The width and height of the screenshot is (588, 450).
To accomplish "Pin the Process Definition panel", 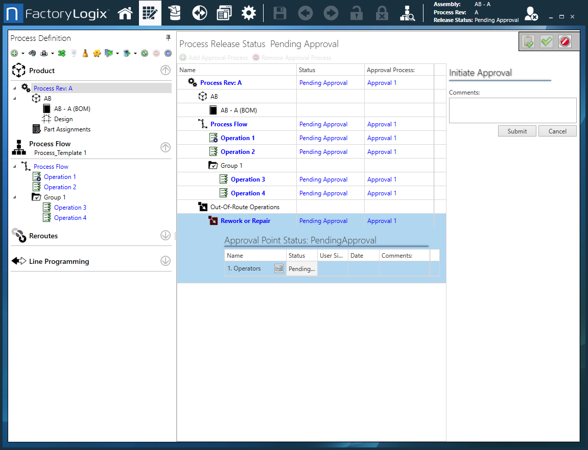I will click(x=168, y=38).
